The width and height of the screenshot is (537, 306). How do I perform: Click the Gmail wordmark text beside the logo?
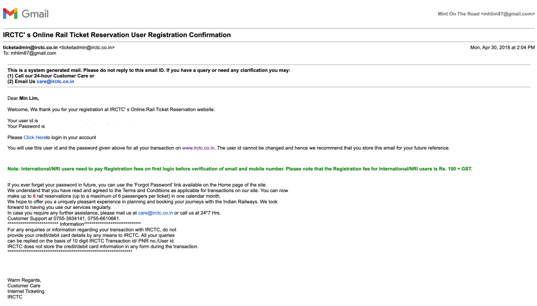35,14
